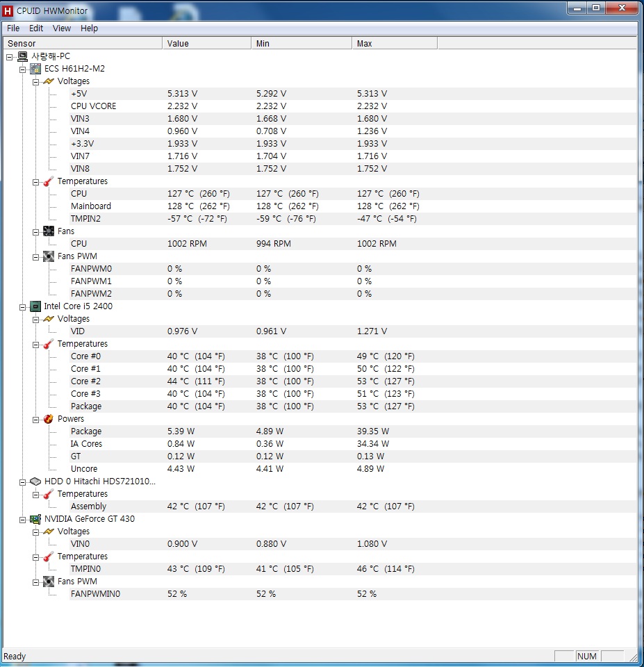Click the Value column header
644x667 pixels.
207,43
